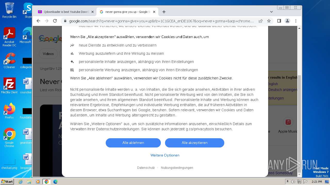View site info via the lock icon
This screenshot has width=330, height=185.
[65, 21]
